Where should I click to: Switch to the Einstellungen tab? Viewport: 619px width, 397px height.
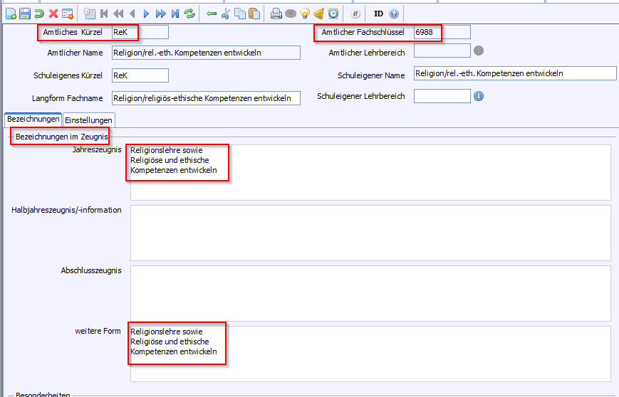[x=88, y=120]
